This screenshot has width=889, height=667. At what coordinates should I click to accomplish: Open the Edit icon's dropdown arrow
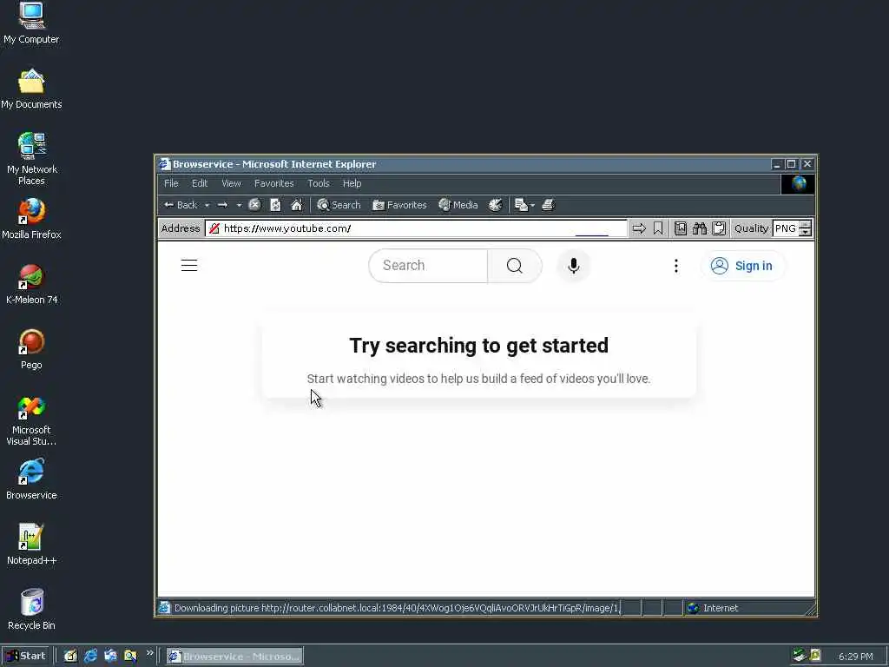click(532, 205)
